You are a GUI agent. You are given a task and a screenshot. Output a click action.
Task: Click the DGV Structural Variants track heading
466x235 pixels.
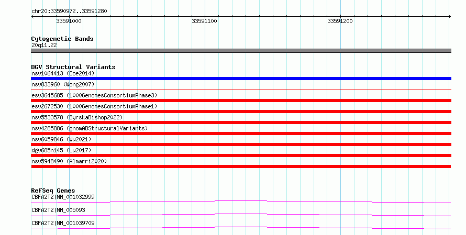[73, 67]
